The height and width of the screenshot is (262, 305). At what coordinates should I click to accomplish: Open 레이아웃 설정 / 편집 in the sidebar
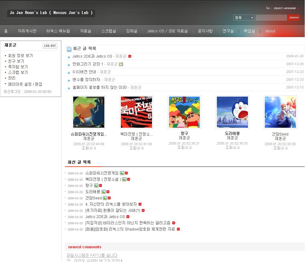(x=25, y=84)
